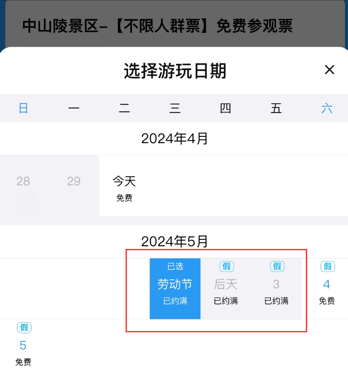Click the 选择游玩日期 title
348x392 pixels.
[175, 71]
